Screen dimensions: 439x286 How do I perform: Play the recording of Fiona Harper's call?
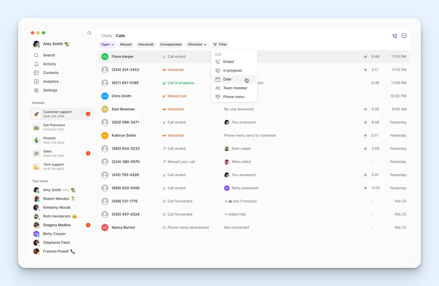[365, 56]
